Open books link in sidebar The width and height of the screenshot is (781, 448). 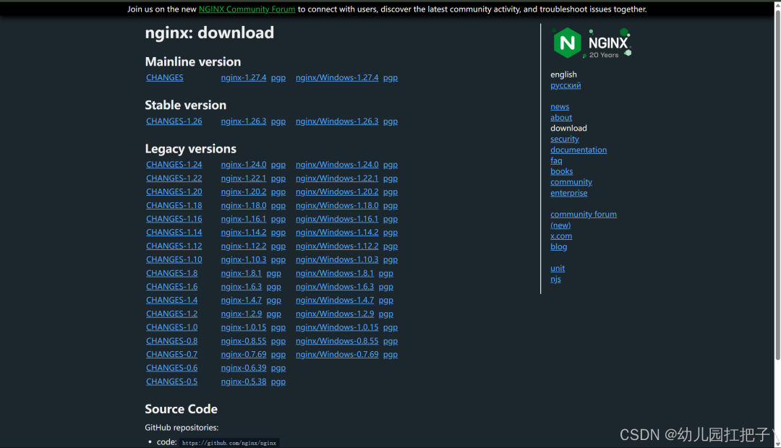click(x=561, y=171)
